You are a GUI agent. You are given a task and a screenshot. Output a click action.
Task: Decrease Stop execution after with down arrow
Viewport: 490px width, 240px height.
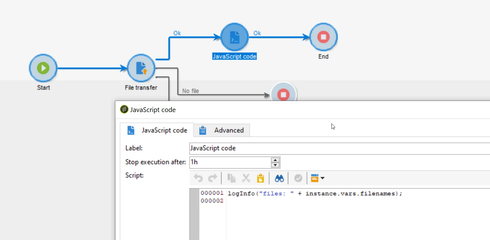275,165
